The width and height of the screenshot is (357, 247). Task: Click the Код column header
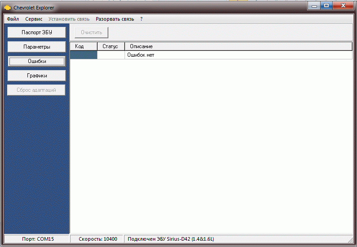pyautogui.click(x=84, y=46)
